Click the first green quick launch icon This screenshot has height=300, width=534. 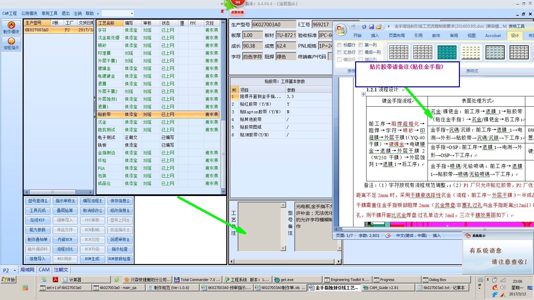tap(44, 280)
